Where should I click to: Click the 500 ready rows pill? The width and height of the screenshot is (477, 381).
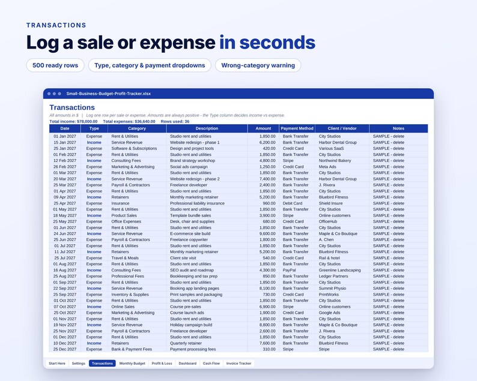click(55, 65)
